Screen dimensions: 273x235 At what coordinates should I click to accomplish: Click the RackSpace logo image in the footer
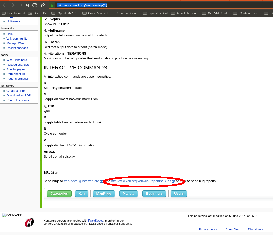tap(29, 223)
